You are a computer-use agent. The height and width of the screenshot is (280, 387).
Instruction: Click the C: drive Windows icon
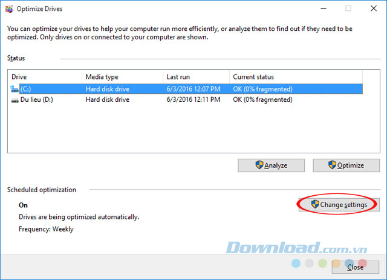click(x=15, y=89)
